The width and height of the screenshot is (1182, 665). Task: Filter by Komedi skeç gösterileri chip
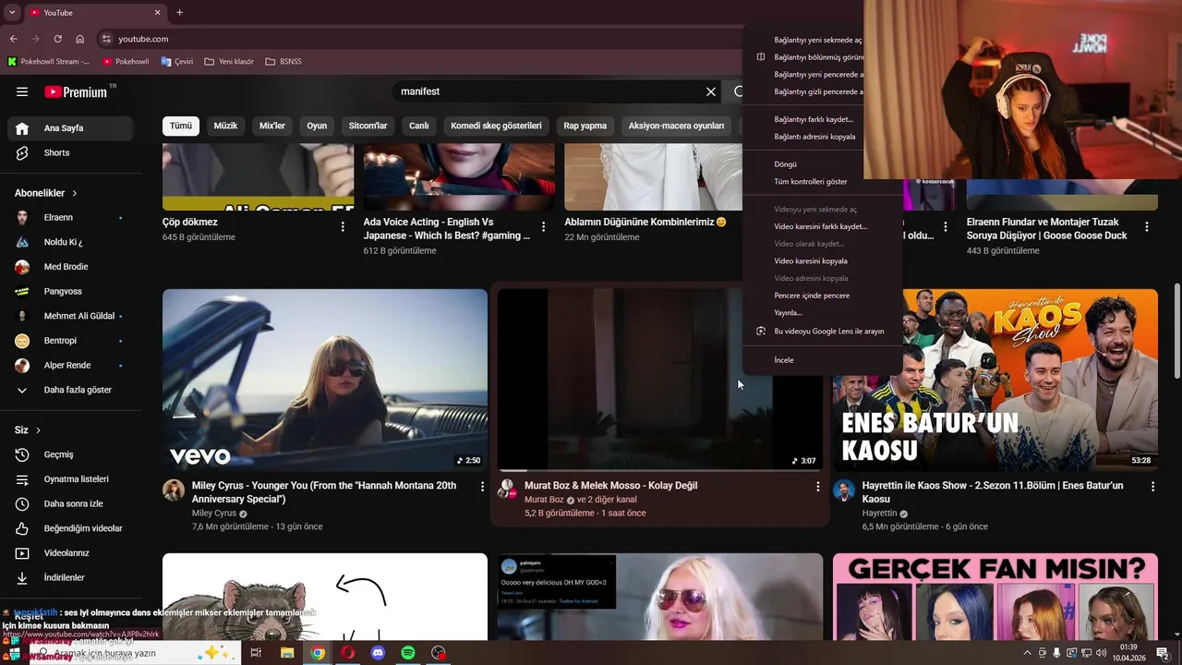(x=496, y=126)
